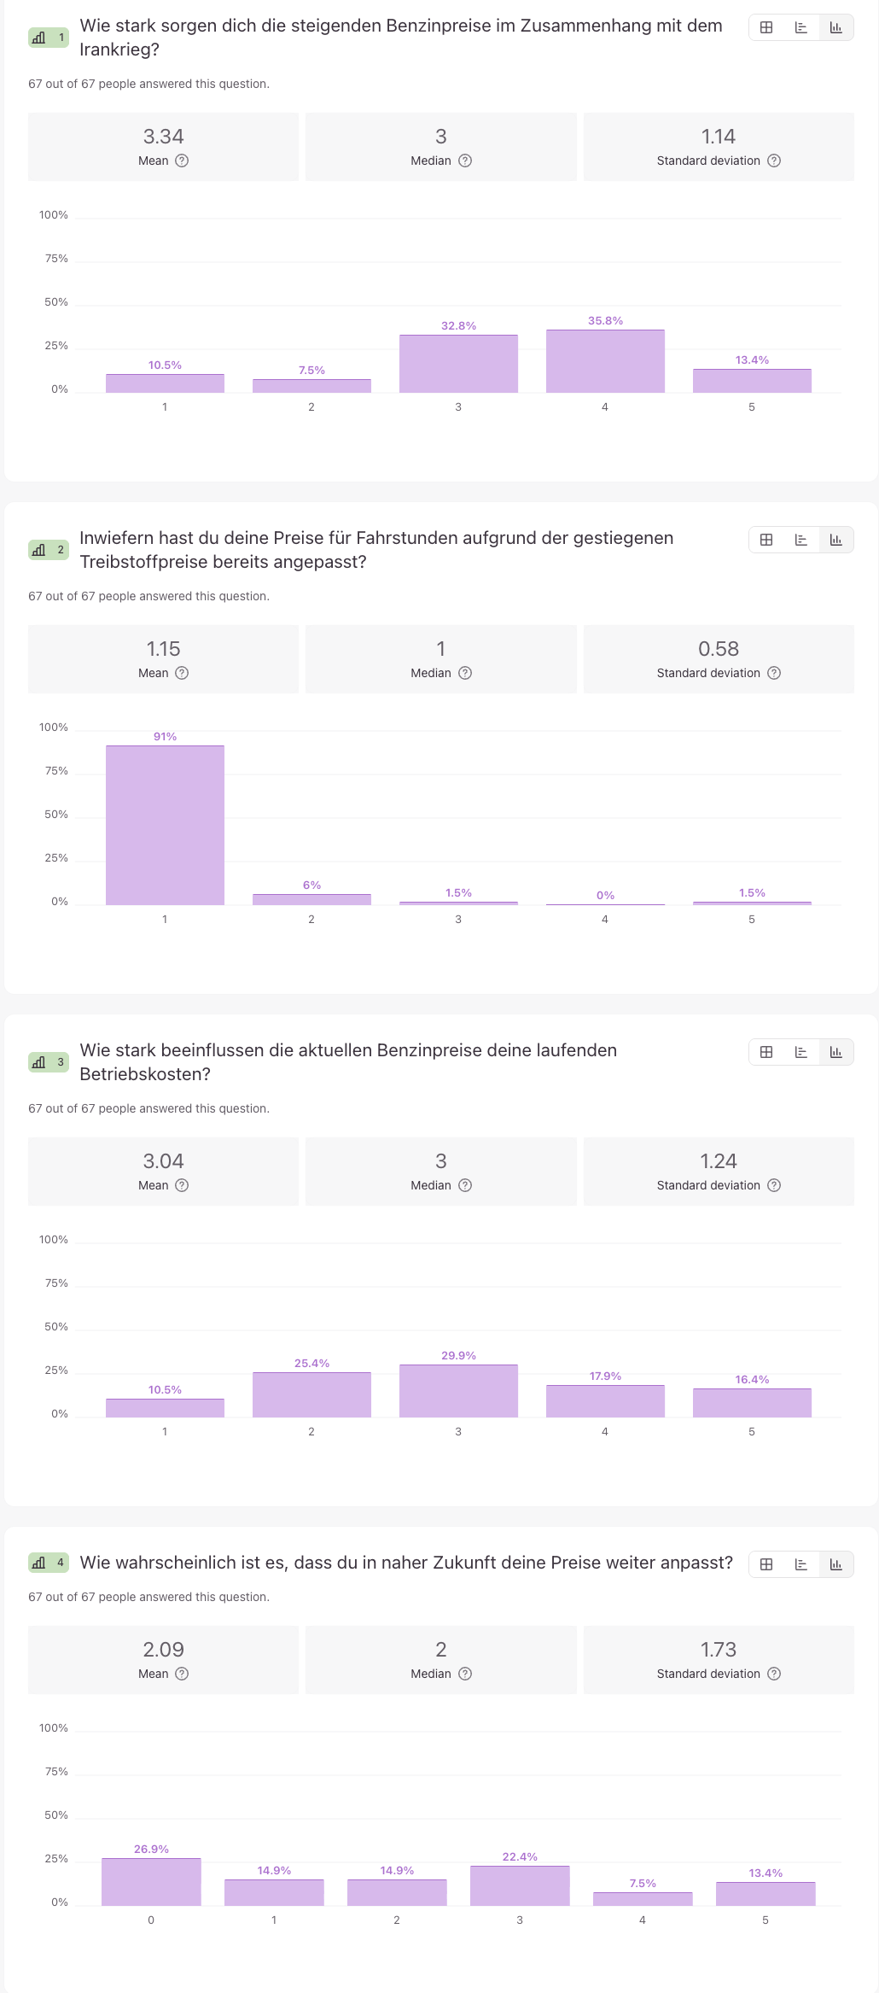Click the 35.8% bar in question 1

point(605,361)
